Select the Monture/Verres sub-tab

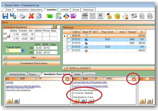pos(17,74)
